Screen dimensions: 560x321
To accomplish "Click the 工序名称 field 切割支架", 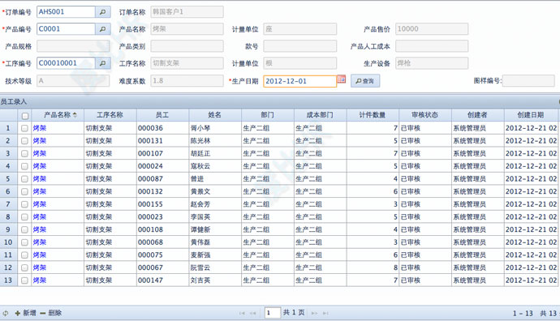I will [187, 63].
